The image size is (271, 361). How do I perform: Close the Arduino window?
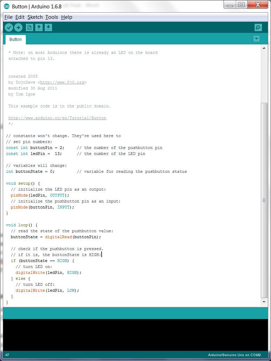[x=258, y=5]
